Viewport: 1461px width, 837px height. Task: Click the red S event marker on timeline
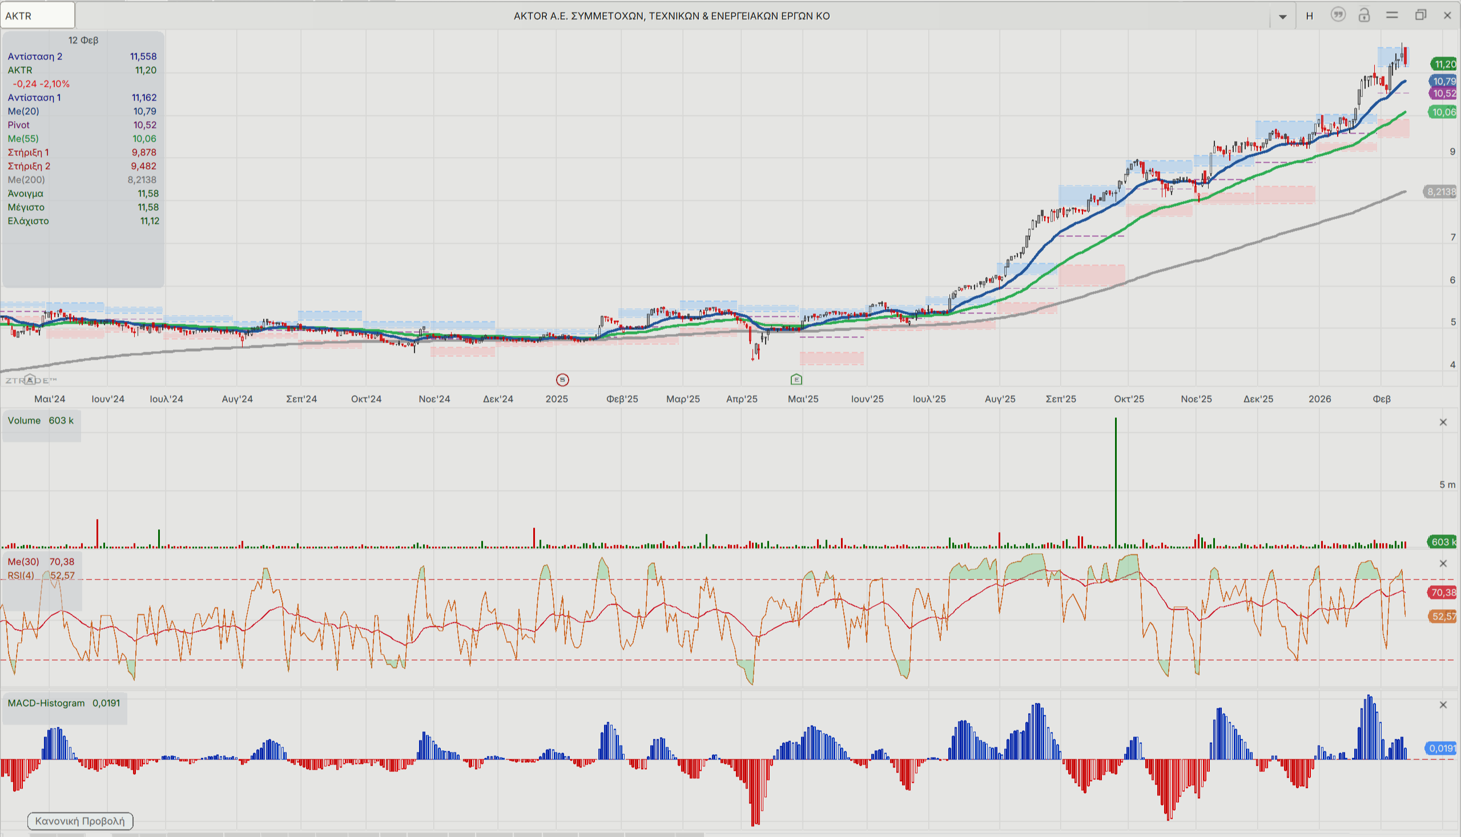pos(562,380)
